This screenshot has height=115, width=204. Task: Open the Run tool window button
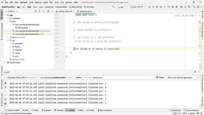(x=25, y=110)
